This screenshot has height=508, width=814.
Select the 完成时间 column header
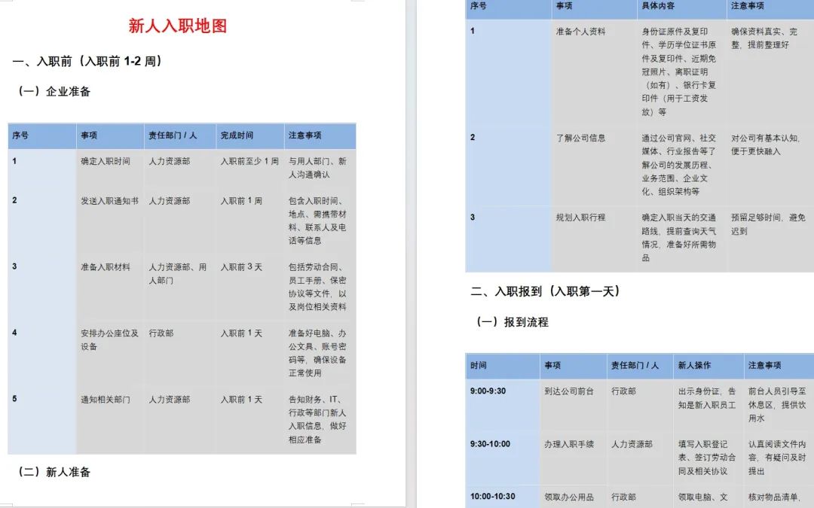237,135
